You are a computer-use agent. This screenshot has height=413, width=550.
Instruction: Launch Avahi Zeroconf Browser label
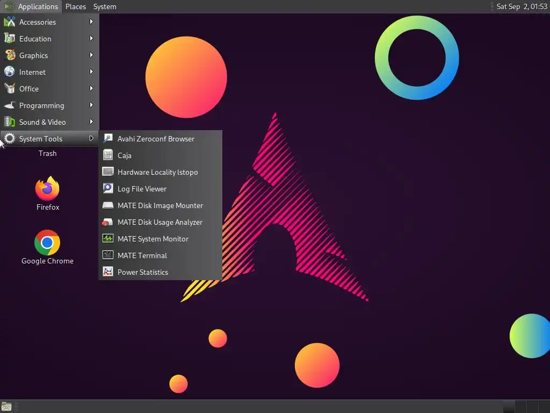click(x=156, y=139)
